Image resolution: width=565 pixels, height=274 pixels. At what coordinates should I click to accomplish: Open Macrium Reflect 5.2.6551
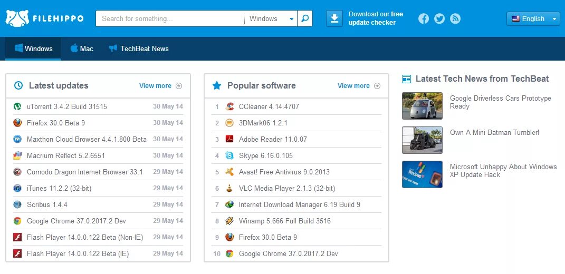[x=66, y=155]
